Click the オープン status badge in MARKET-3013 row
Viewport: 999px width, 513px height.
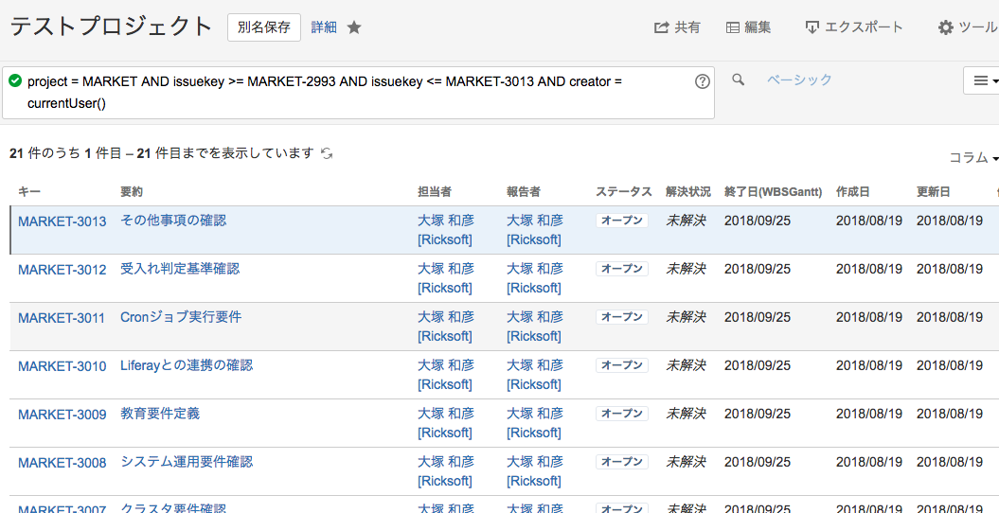point(622,221)
